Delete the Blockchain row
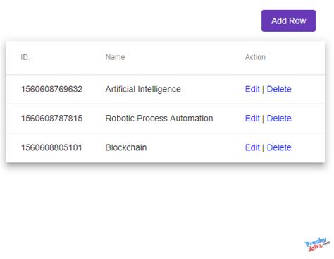Screen dimensions: 334x259 (279, 147)
